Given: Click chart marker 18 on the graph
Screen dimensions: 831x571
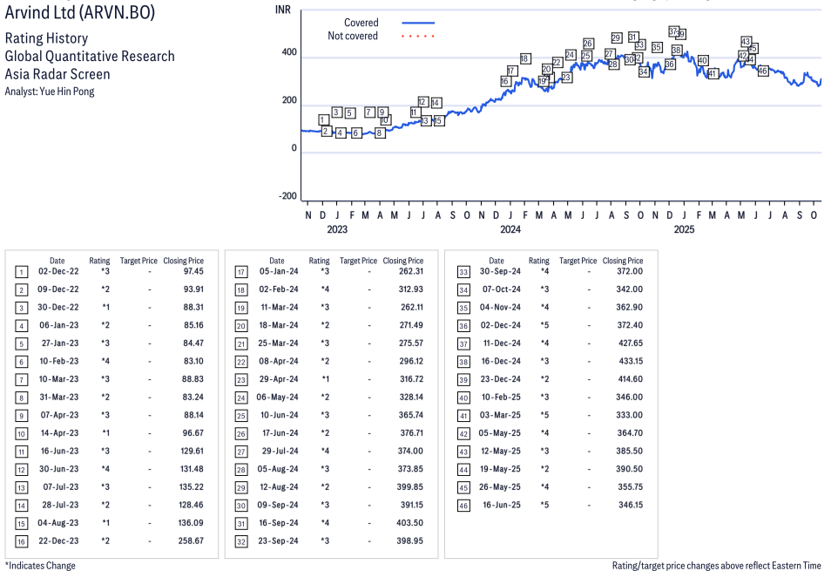Looking at the screenshot, I should click(524, 58).
